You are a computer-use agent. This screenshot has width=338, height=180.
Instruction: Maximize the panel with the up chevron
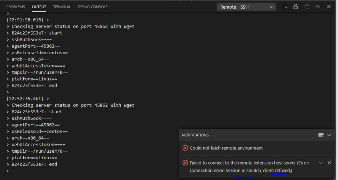[318, 7]
